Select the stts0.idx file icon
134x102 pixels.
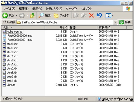[x=4, y=77]
